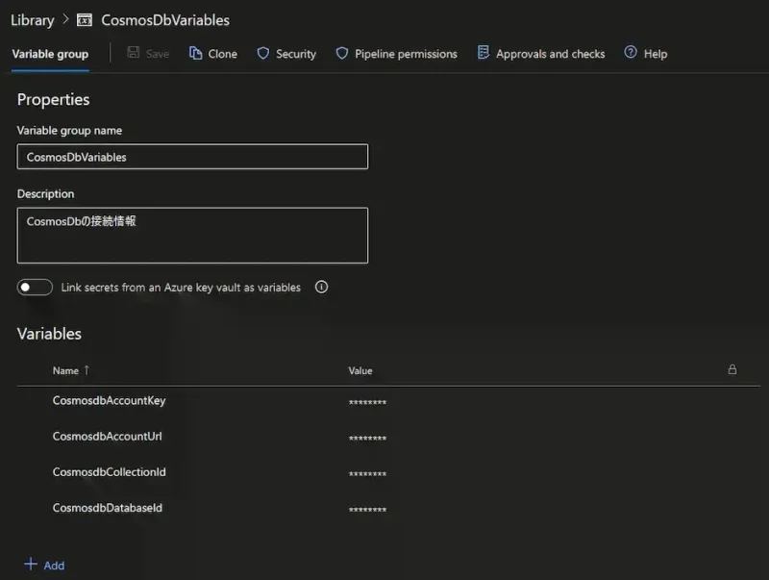Click masked value of CosmosdbAccountUrl
This screenshot has height=580, width=769.
tap(367, 438)
